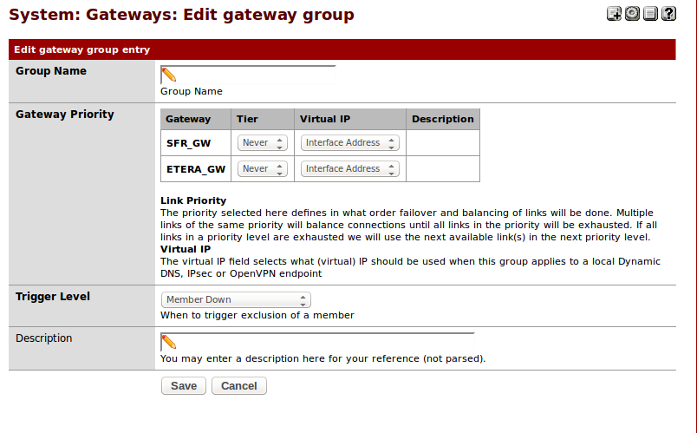Click the Cancel button

[x=239, y=386]
